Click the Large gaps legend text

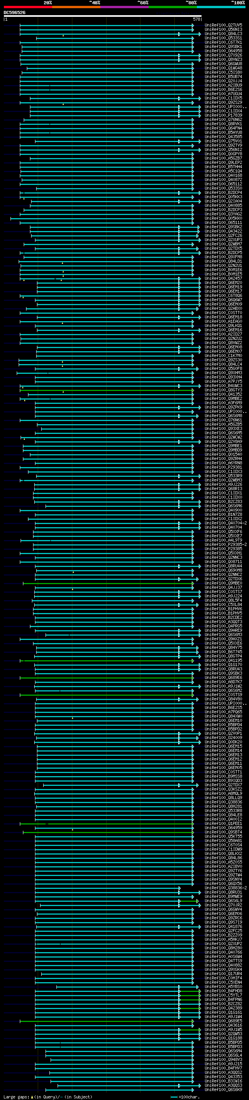[x=48, y=1096]
